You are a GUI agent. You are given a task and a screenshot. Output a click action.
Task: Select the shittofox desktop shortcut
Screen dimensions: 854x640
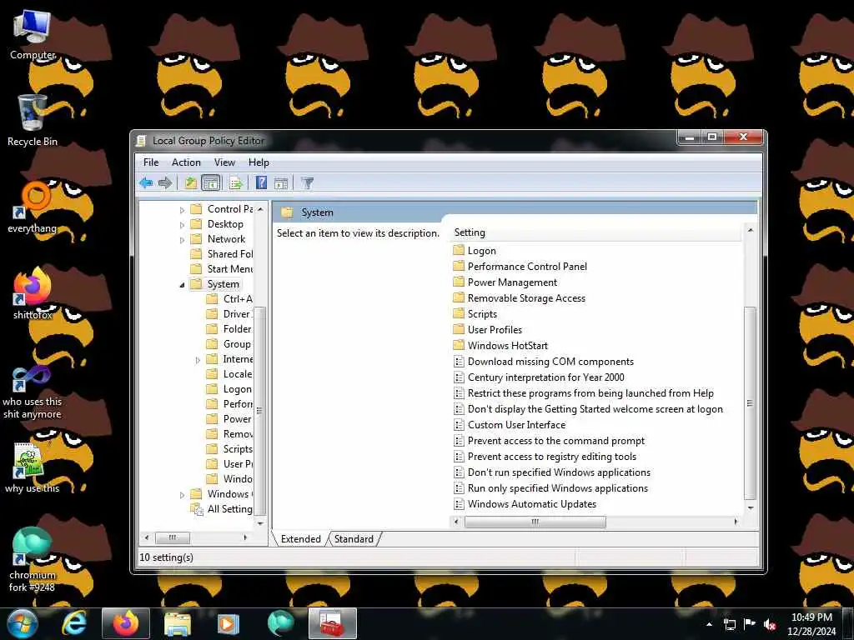coord(33,294)
